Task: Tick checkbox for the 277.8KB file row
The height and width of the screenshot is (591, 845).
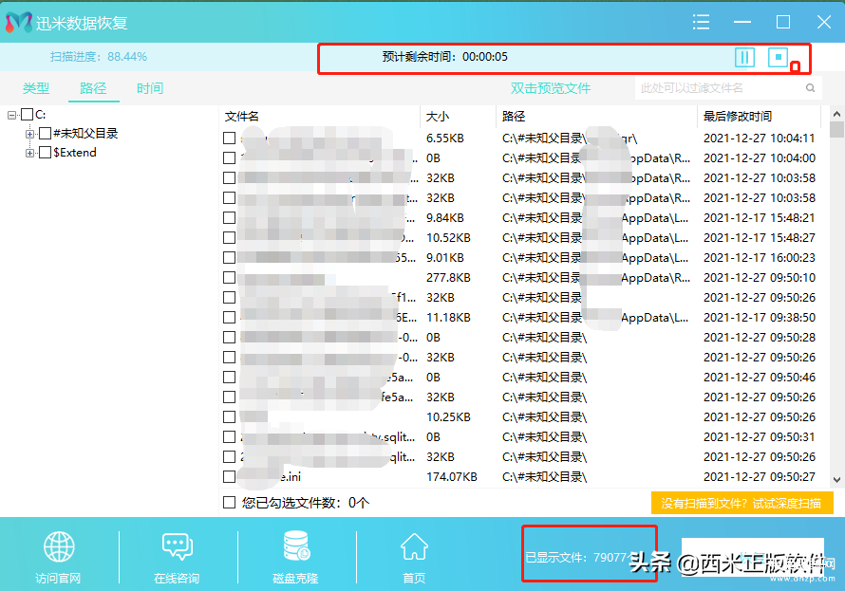Action: pos(229,278)
